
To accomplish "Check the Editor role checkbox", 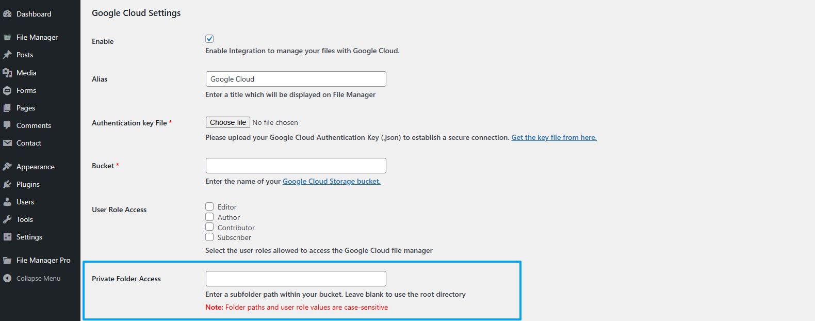I will [x=209, y=206].
